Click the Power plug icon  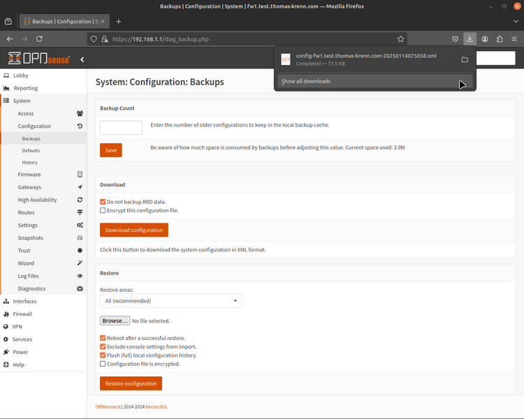coord(6,352)
